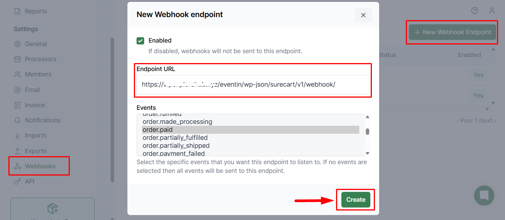Select order.partially_shipped event option
Viewport: 505px width, 220px height.
coord(176,146)
